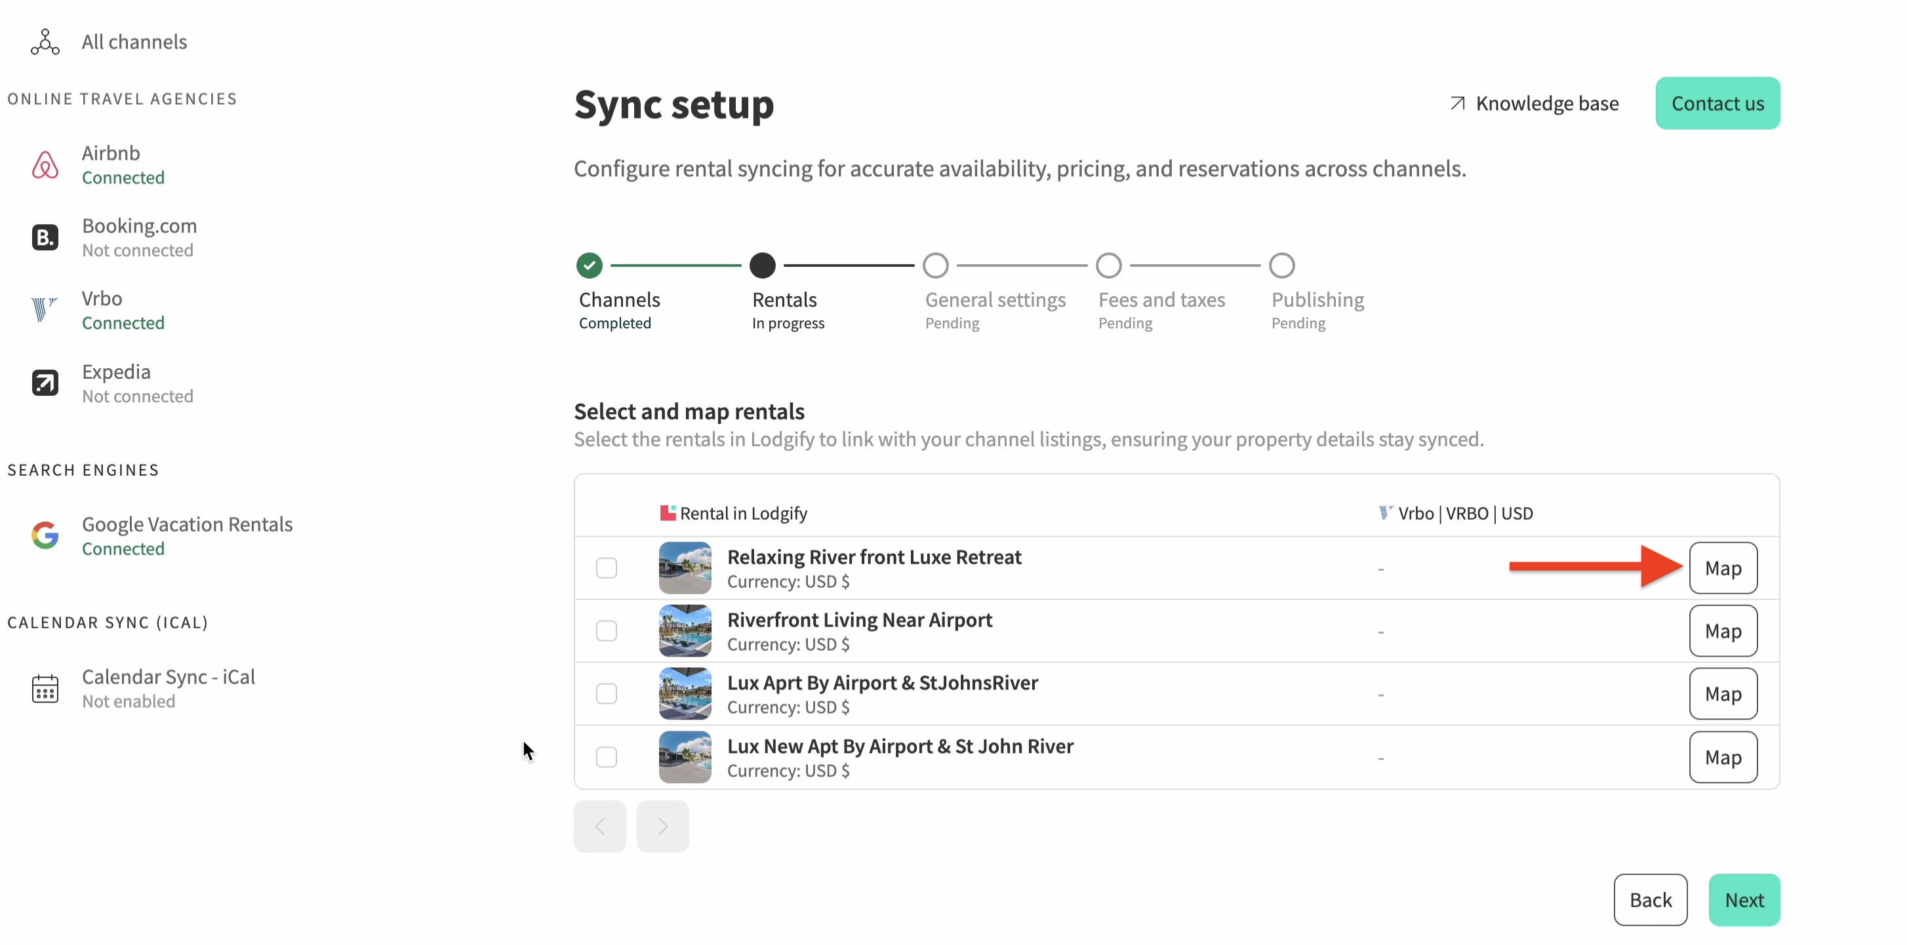
Task: Check Relaxing River front Luxe Retreat checkbox
Action: click(x=607, y=568)
